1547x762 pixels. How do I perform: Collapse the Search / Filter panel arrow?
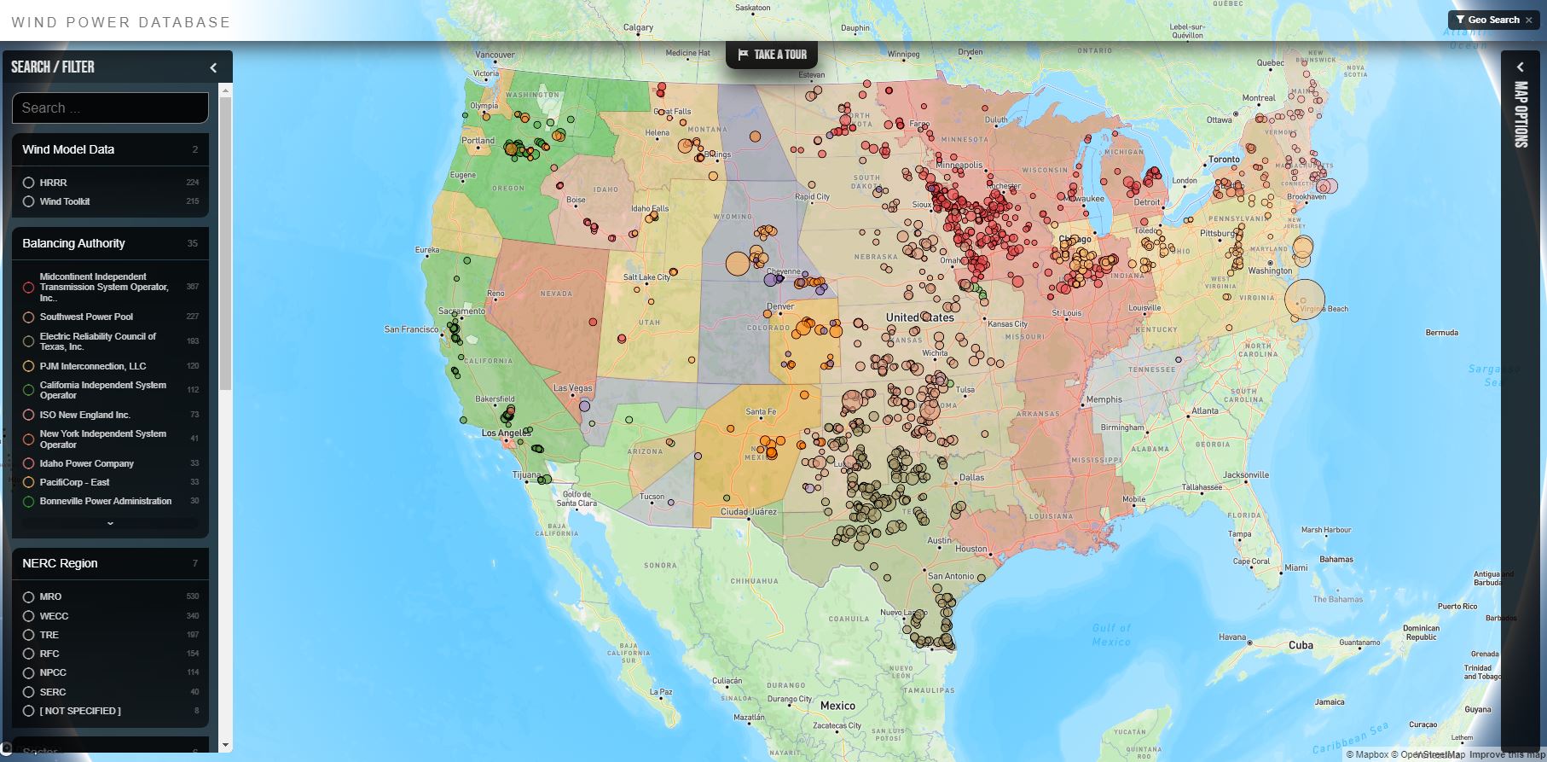[x=213, y=67]
